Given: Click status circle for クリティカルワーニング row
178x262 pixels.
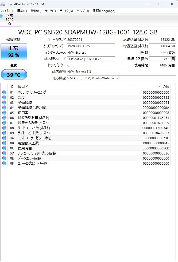Looking at the screenshot, I should point(4,92).
